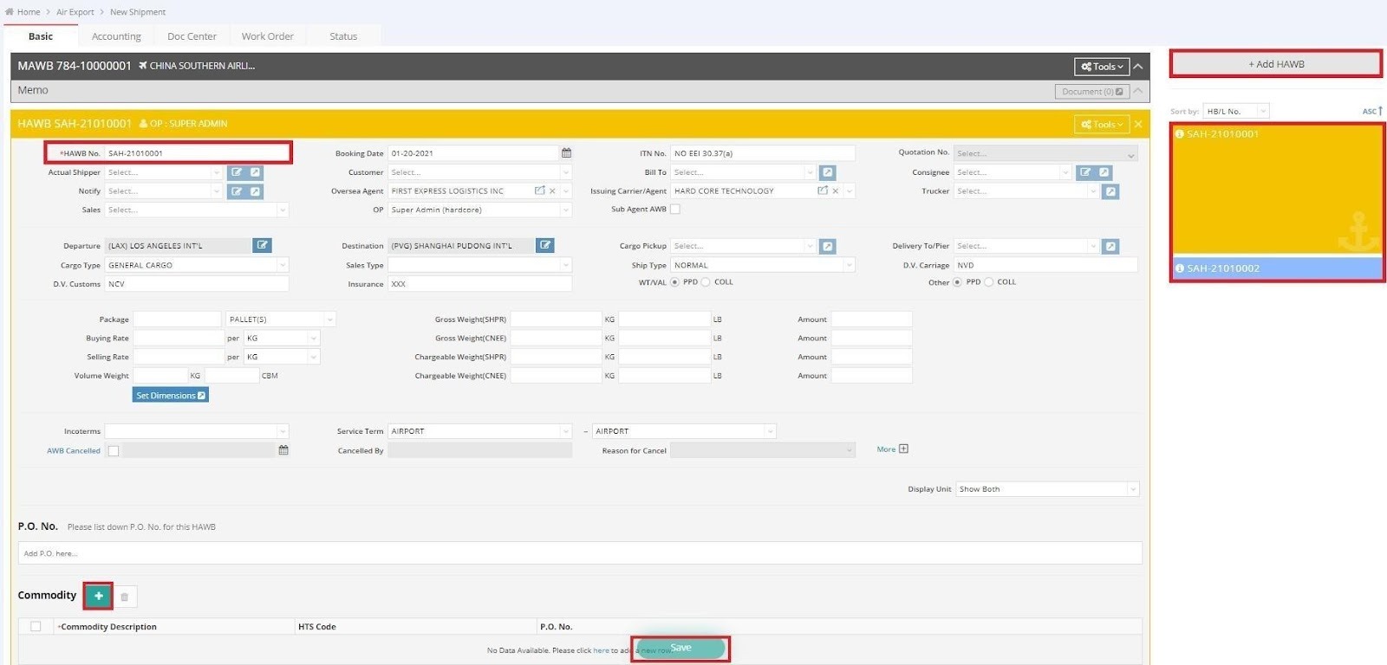Image resolution: width=1387 pixels, height=665 pixels.
Task: Close the HAWB SAH-21010001 panel
Action: pos(1138,125)
